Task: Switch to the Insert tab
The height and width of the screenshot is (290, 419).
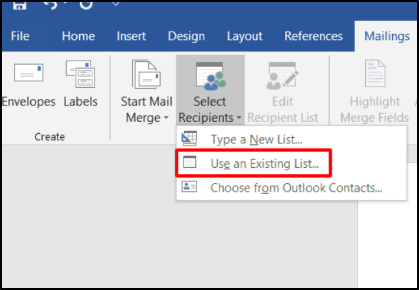Action: tap(131, 37)
